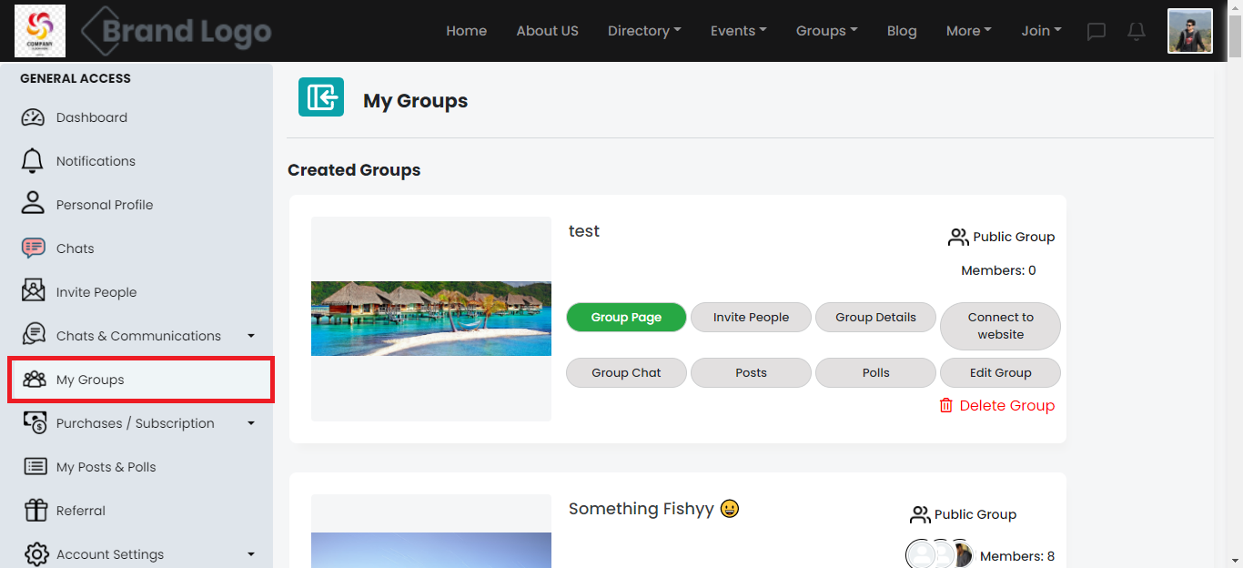The height and width of the screenshot is (568, 1243).
Task: Click the Chats & Communications bubble icon
Action: (x=34, y=334)
